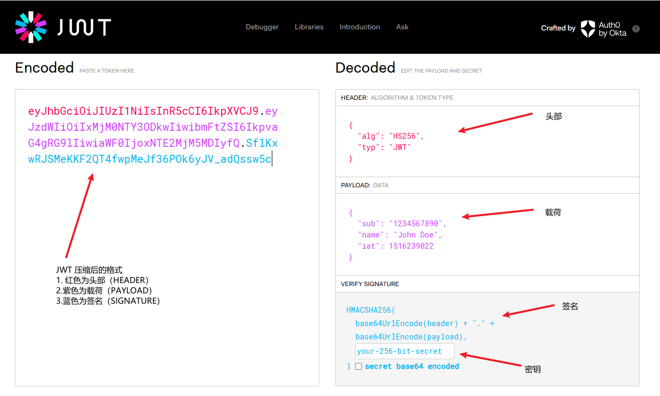Click the "sub": "1234567890" line
This screenshot has height=396, width=660.
point(402,224)
